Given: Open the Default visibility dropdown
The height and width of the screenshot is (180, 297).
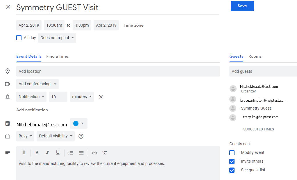Looking at the screenshot, I should pyautogui.click(x=56, y=136).
